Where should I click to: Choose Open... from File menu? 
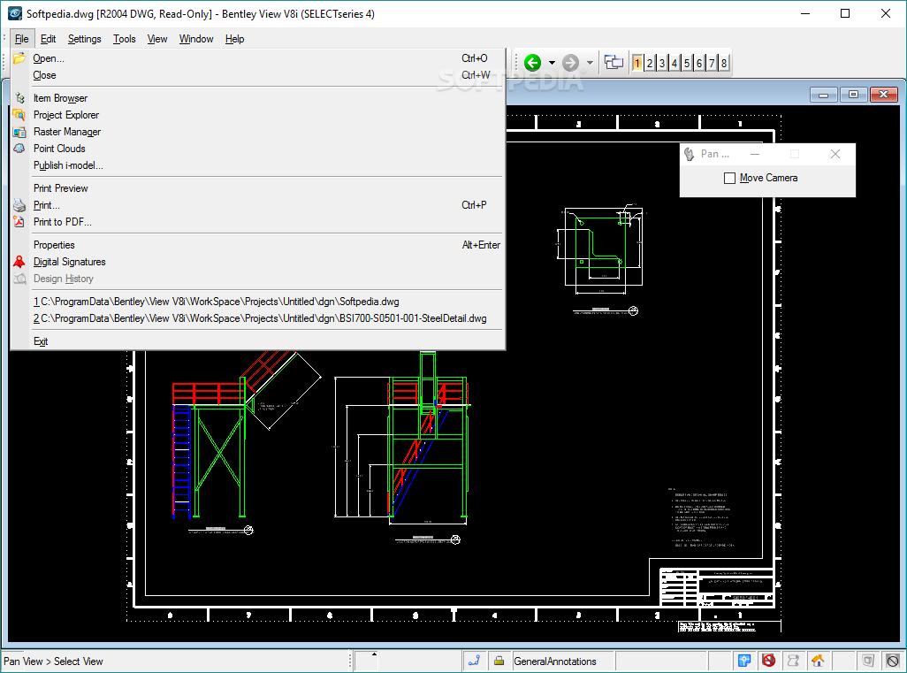(258, 58)
